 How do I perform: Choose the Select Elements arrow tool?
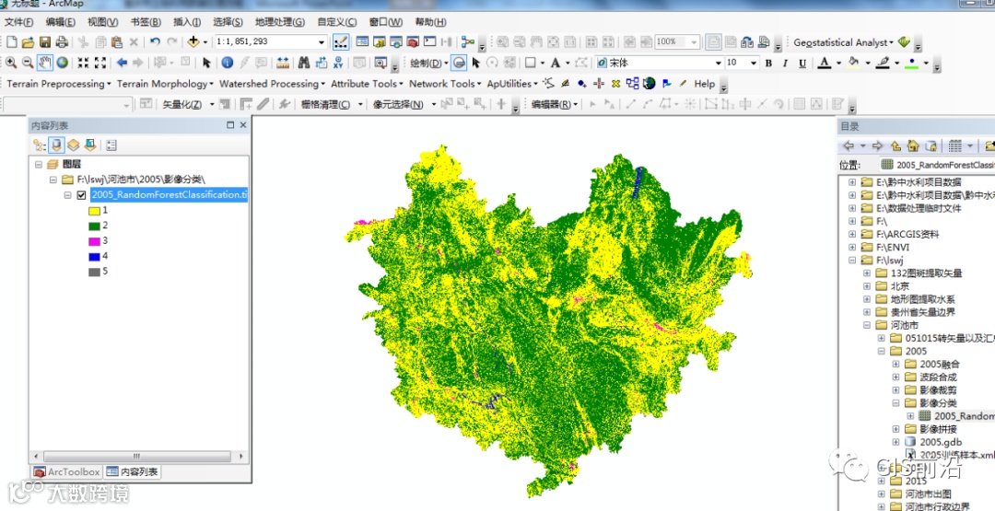(206, 63)
